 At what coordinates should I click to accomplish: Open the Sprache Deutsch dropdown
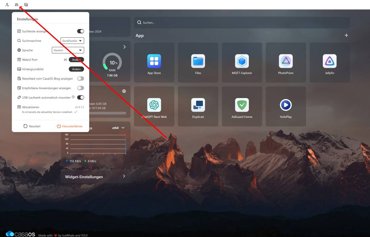(68, 50)
